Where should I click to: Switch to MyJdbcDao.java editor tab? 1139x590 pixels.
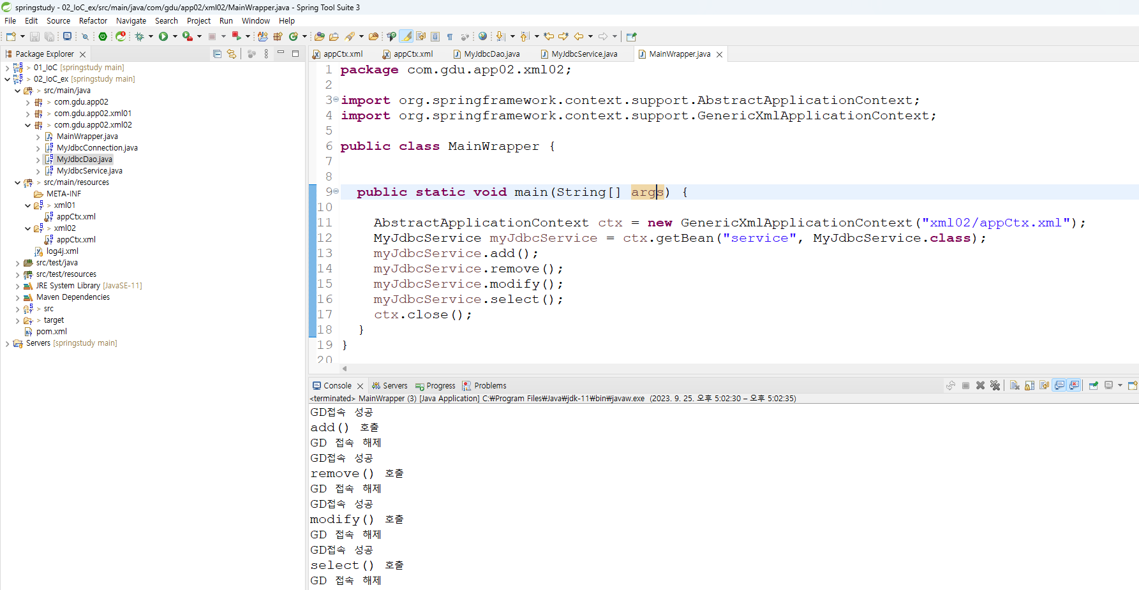point(486,54)
